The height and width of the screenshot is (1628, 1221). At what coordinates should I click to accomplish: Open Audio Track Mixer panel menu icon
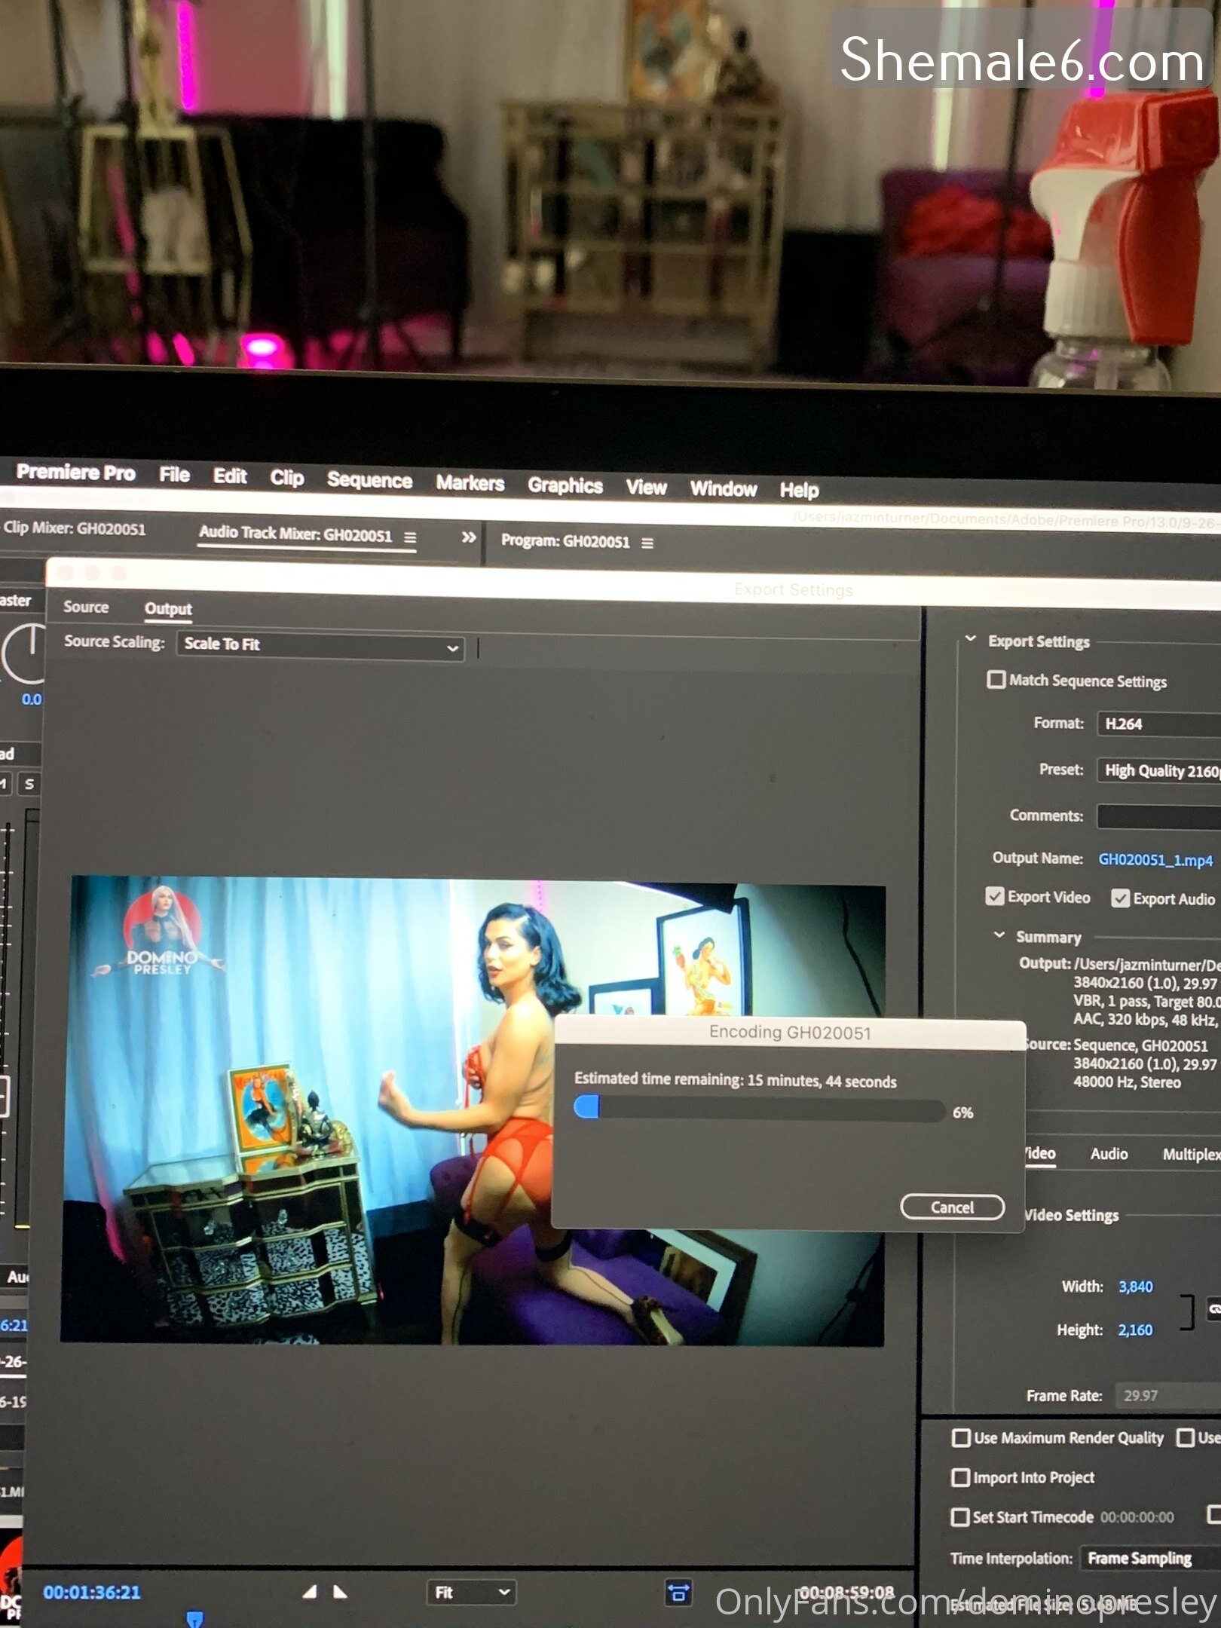(x=410, y=537)
